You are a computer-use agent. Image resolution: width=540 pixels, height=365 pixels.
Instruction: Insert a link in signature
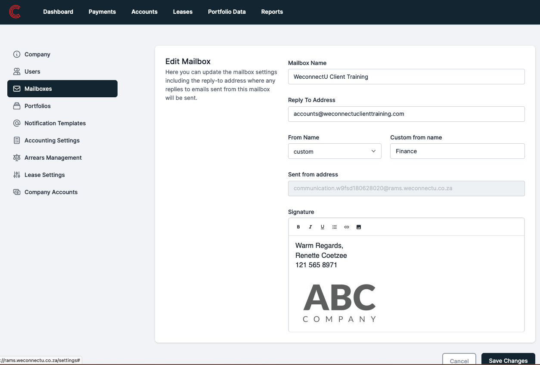pos(347,227)
